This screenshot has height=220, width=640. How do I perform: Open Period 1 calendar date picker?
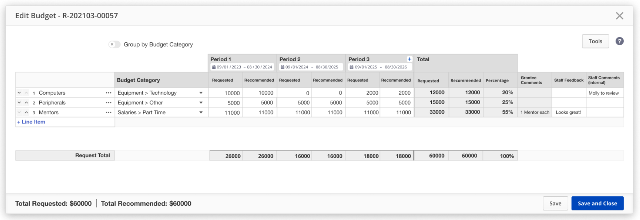tap(214, 67)
